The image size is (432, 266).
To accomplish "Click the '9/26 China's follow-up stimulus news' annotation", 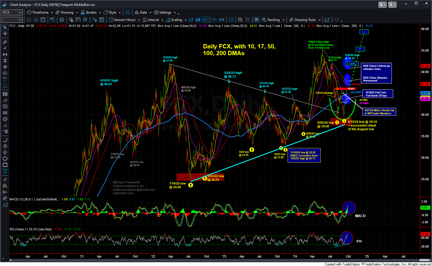I will 376,67.
